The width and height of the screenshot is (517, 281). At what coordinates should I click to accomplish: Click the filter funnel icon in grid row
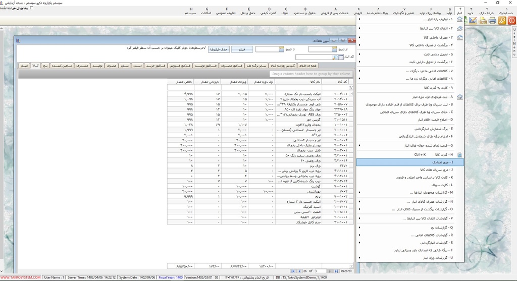tap(351, 87)
